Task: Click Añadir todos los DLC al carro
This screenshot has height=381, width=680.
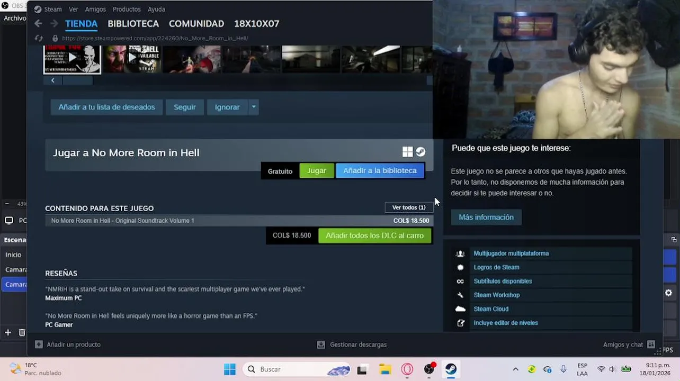Action: [x=374, y=235]
